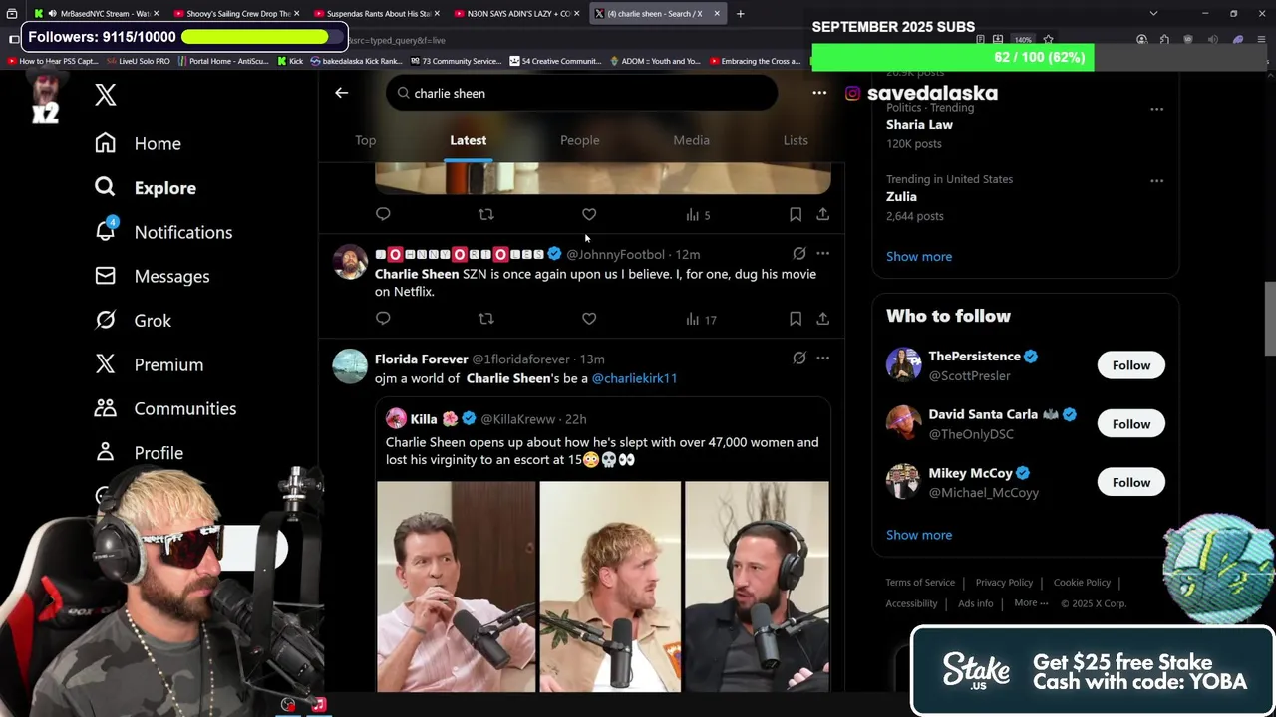Open a new browser tab
Viewport: 1276px width, 717px height.
[x=740, y=14]
